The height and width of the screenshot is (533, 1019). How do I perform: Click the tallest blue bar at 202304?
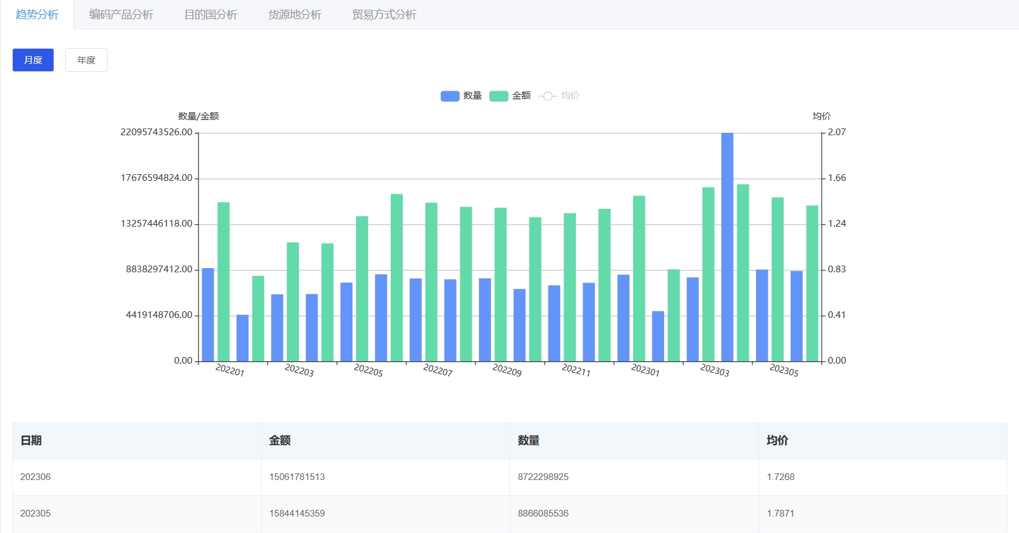coord(727,247)
